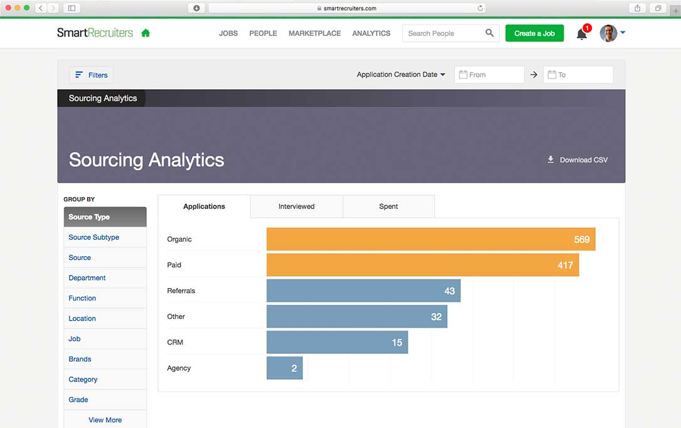Group by Source Subtype

(93, 237)
